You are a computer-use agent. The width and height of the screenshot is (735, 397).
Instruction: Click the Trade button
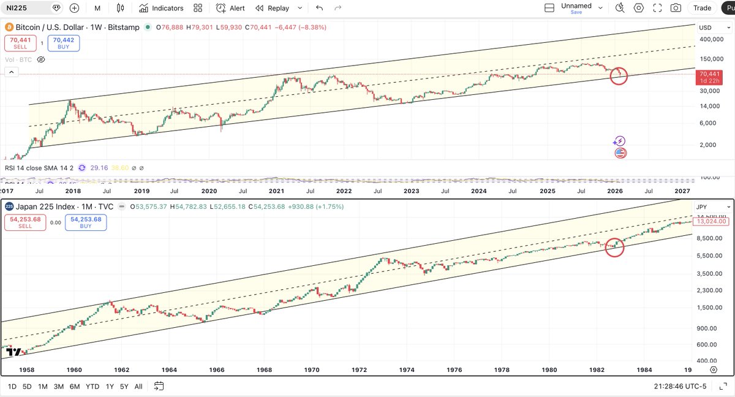click(702, 8)
